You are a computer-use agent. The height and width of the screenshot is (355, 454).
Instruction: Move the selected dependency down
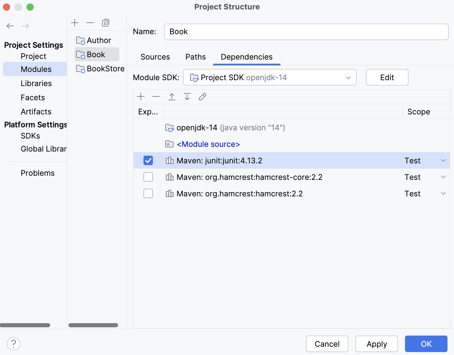coord(187,96)
